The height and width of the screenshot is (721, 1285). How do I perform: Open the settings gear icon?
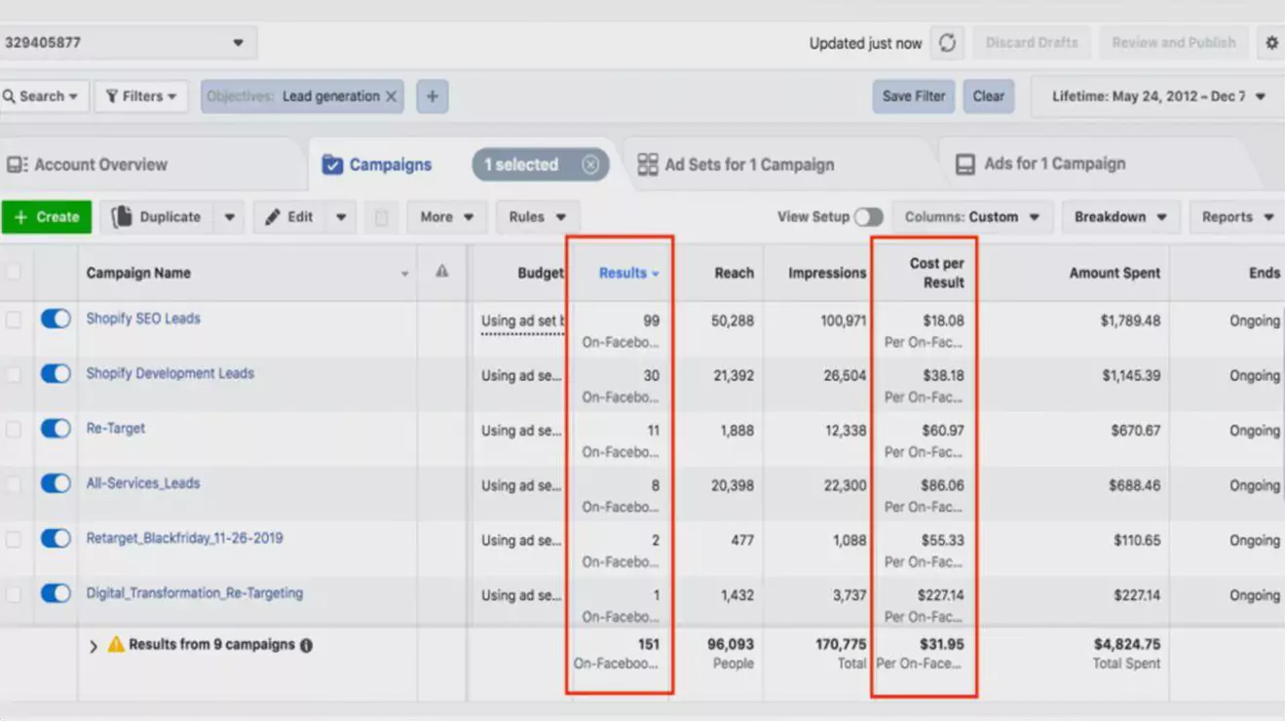[x=1271, y=43]
